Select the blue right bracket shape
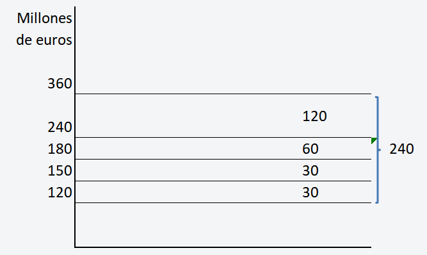427x255 pixels. pos(378,150)
